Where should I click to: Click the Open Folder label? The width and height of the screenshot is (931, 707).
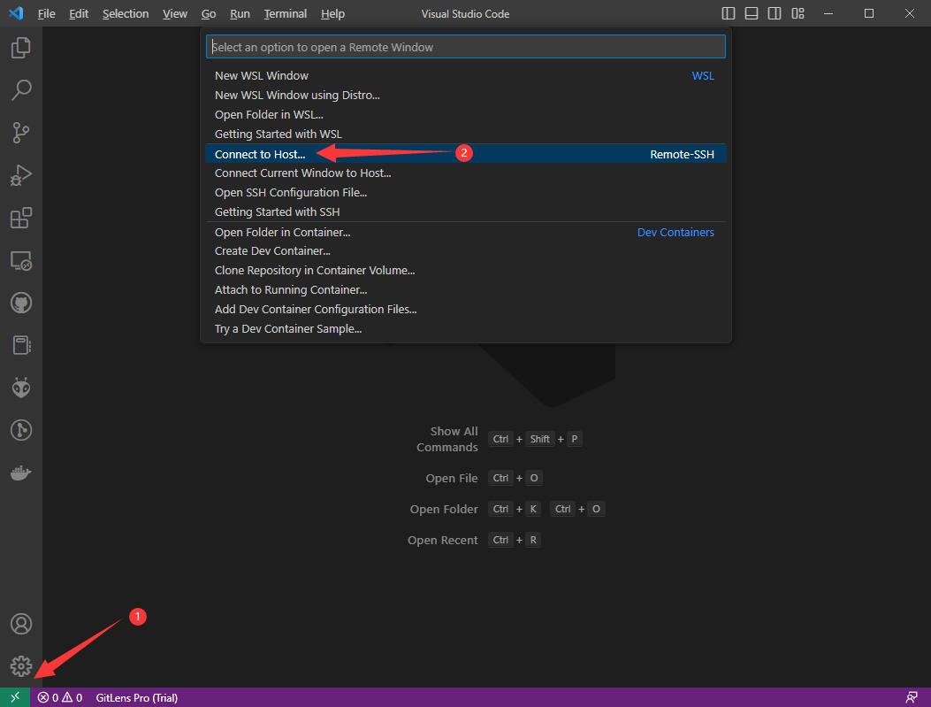coord(444,509)
